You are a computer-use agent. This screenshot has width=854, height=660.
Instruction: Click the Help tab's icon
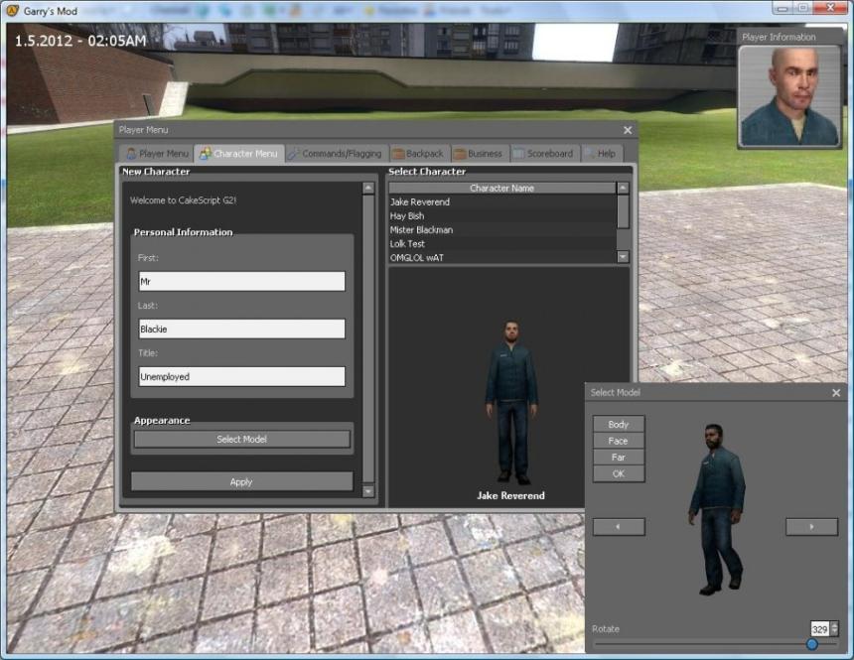pyautogui.click(x=589, y=154)
